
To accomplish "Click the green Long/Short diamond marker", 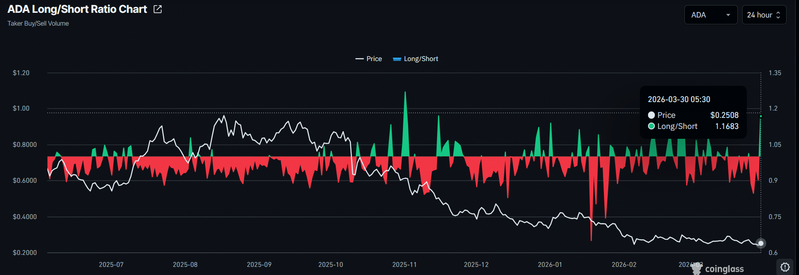I will (x=761, y=116).
